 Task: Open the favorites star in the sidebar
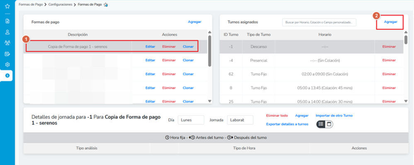(x=7, y=6)
